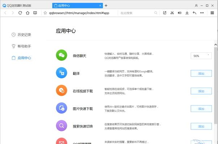The height and width of the screenshot is (144, 218).
Task: Click the scrollbar up arrow
Action: [x=215, y=45]
